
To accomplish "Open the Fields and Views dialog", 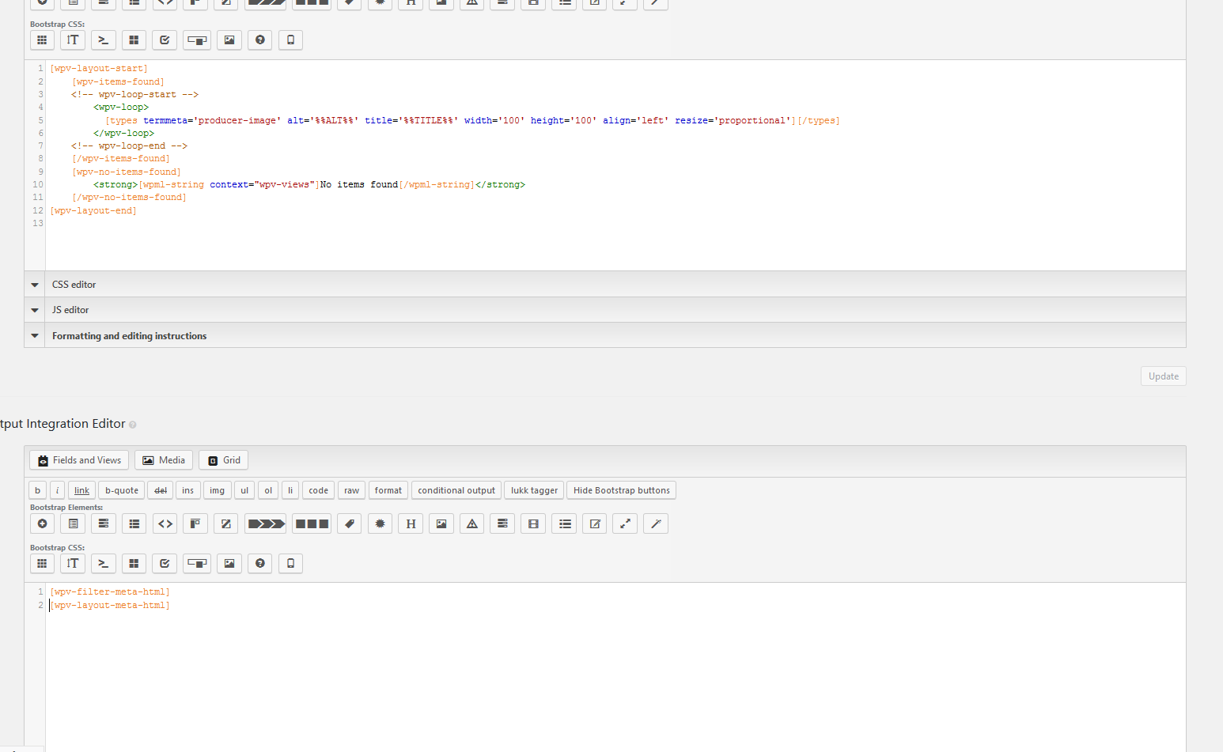I will click(78, 459).
